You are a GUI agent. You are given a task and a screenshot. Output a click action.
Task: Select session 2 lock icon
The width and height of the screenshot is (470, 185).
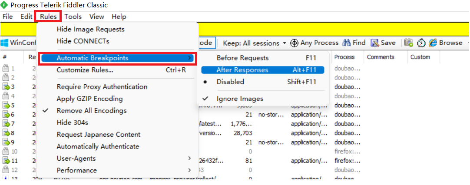pyautogui.click(x=6, y=78)
